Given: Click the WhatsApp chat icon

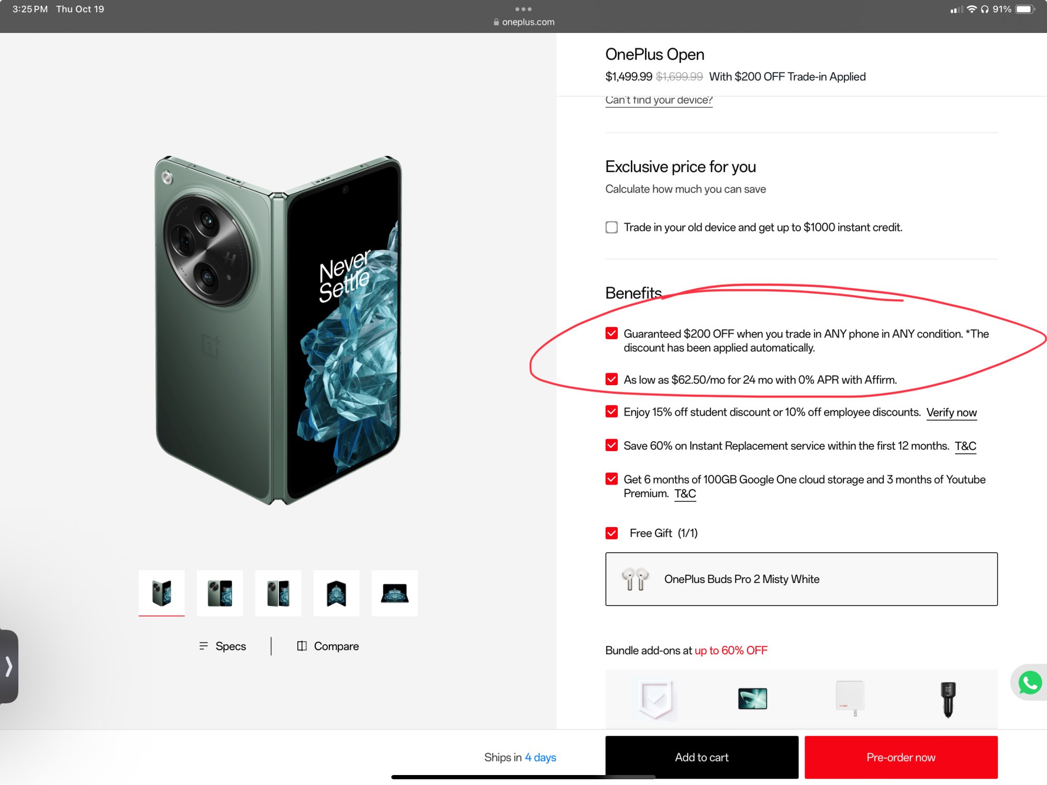Looking at the screenshot, I should [x=1030, y=682].
